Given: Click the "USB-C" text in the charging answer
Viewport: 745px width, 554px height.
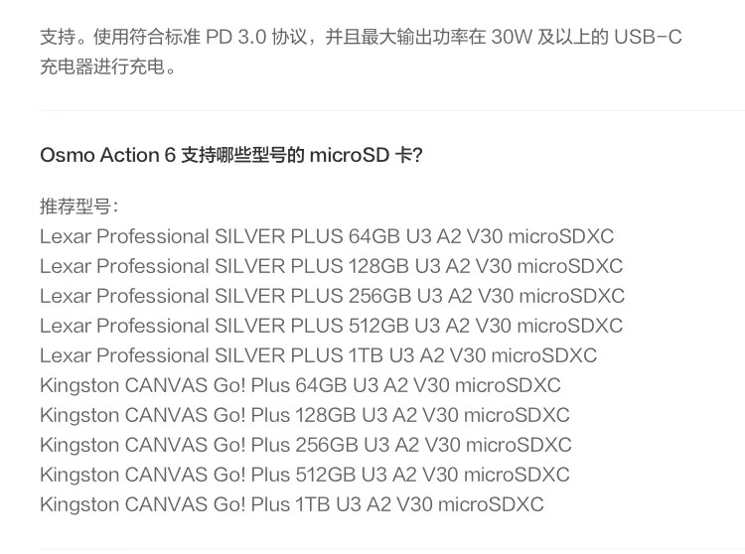Looking at the screenshot, I should point(648,39).
